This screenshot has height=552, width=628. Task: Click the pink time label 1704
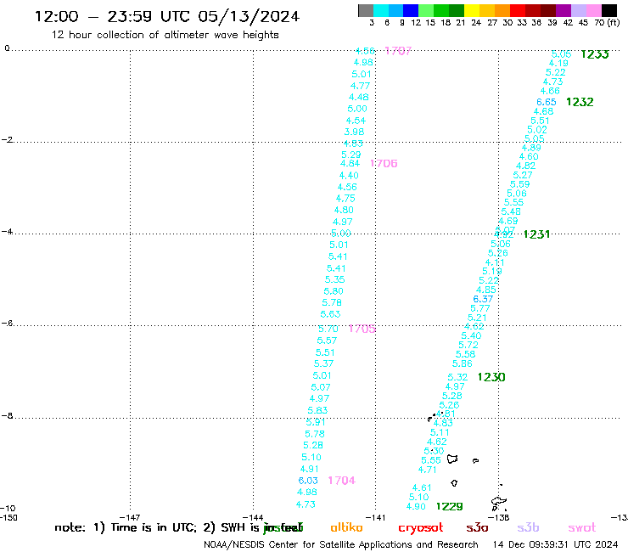point(342,481)
